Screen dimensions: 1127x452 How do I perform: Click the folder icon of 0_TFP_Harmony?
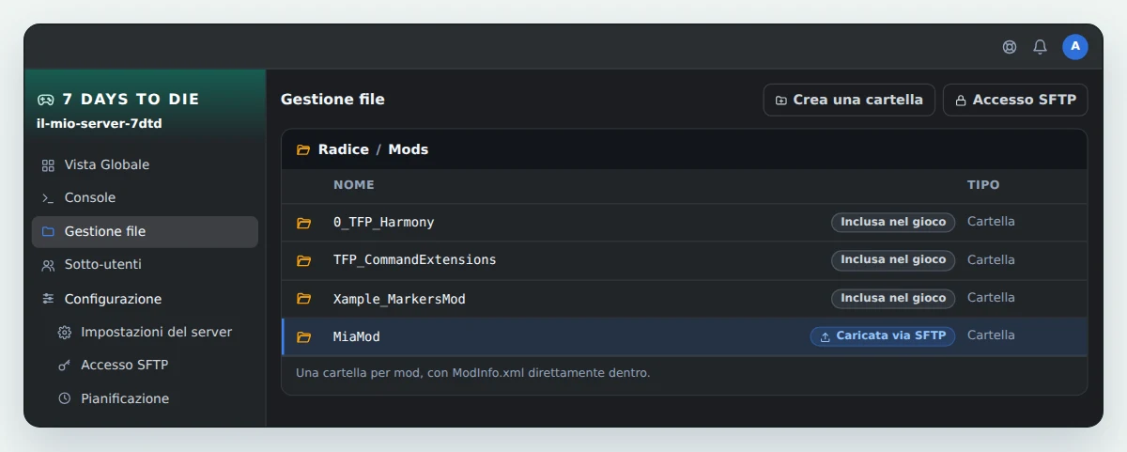click(x=303, y=223)
